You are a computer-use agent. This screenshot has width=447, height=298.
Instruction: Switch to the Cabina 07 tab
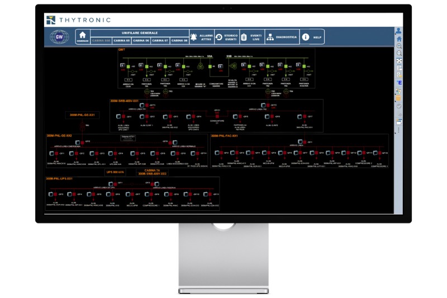[x=160, y=40]
